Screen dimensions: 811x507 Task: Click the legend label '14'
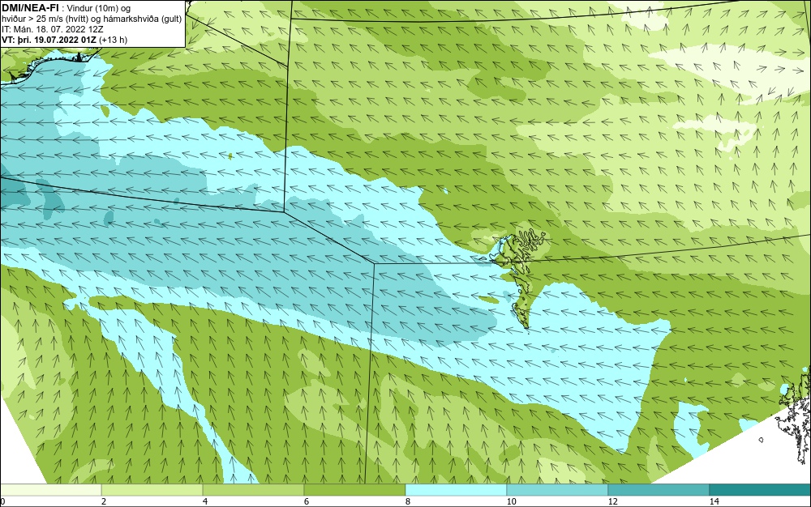coord(714,501)
